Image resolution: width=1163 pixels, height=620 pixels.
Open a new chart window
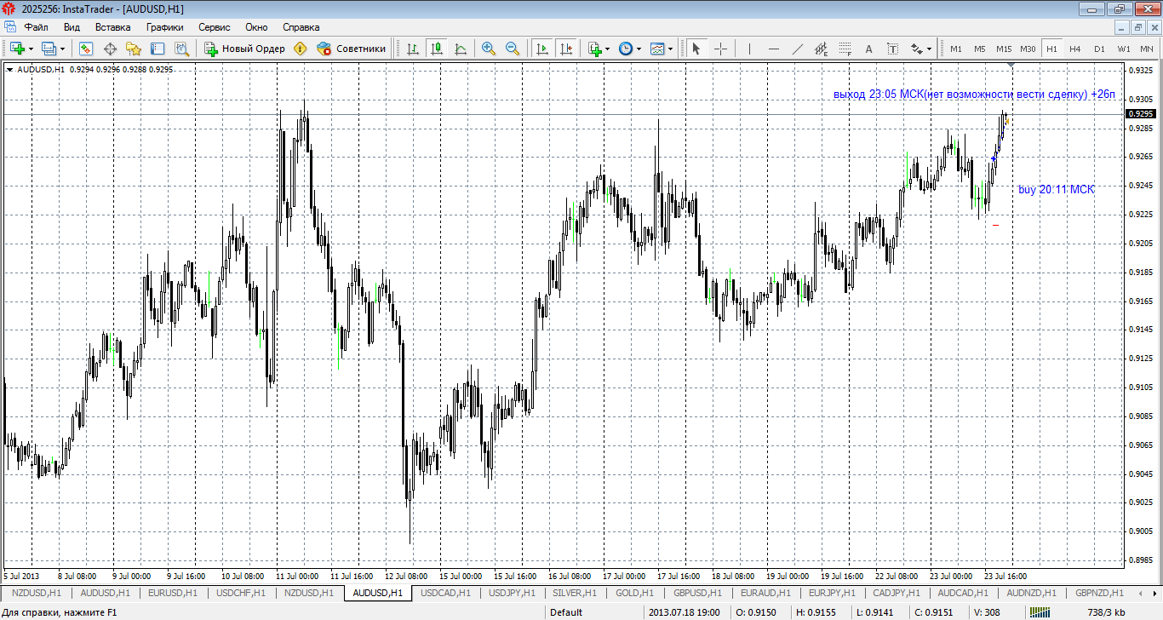tap(17, 49)
